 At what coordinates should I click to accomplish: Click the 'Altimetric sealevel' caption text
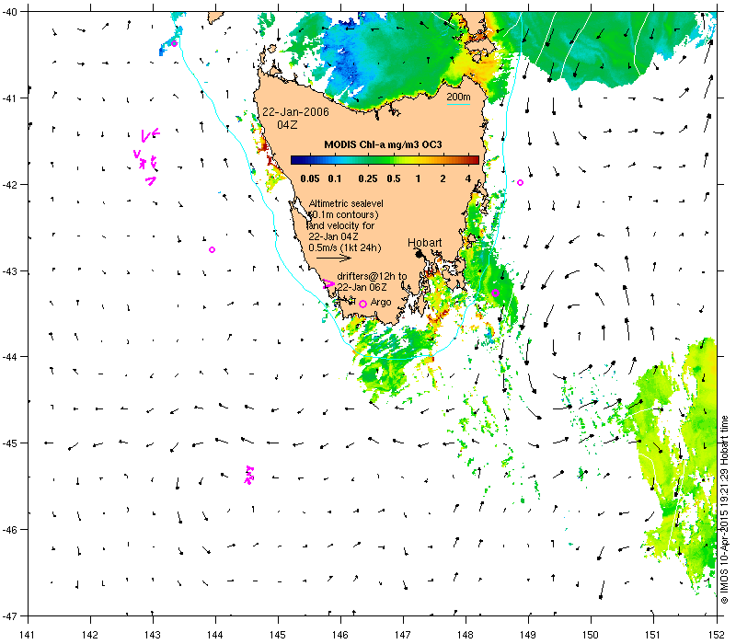[x=346, y=203]
